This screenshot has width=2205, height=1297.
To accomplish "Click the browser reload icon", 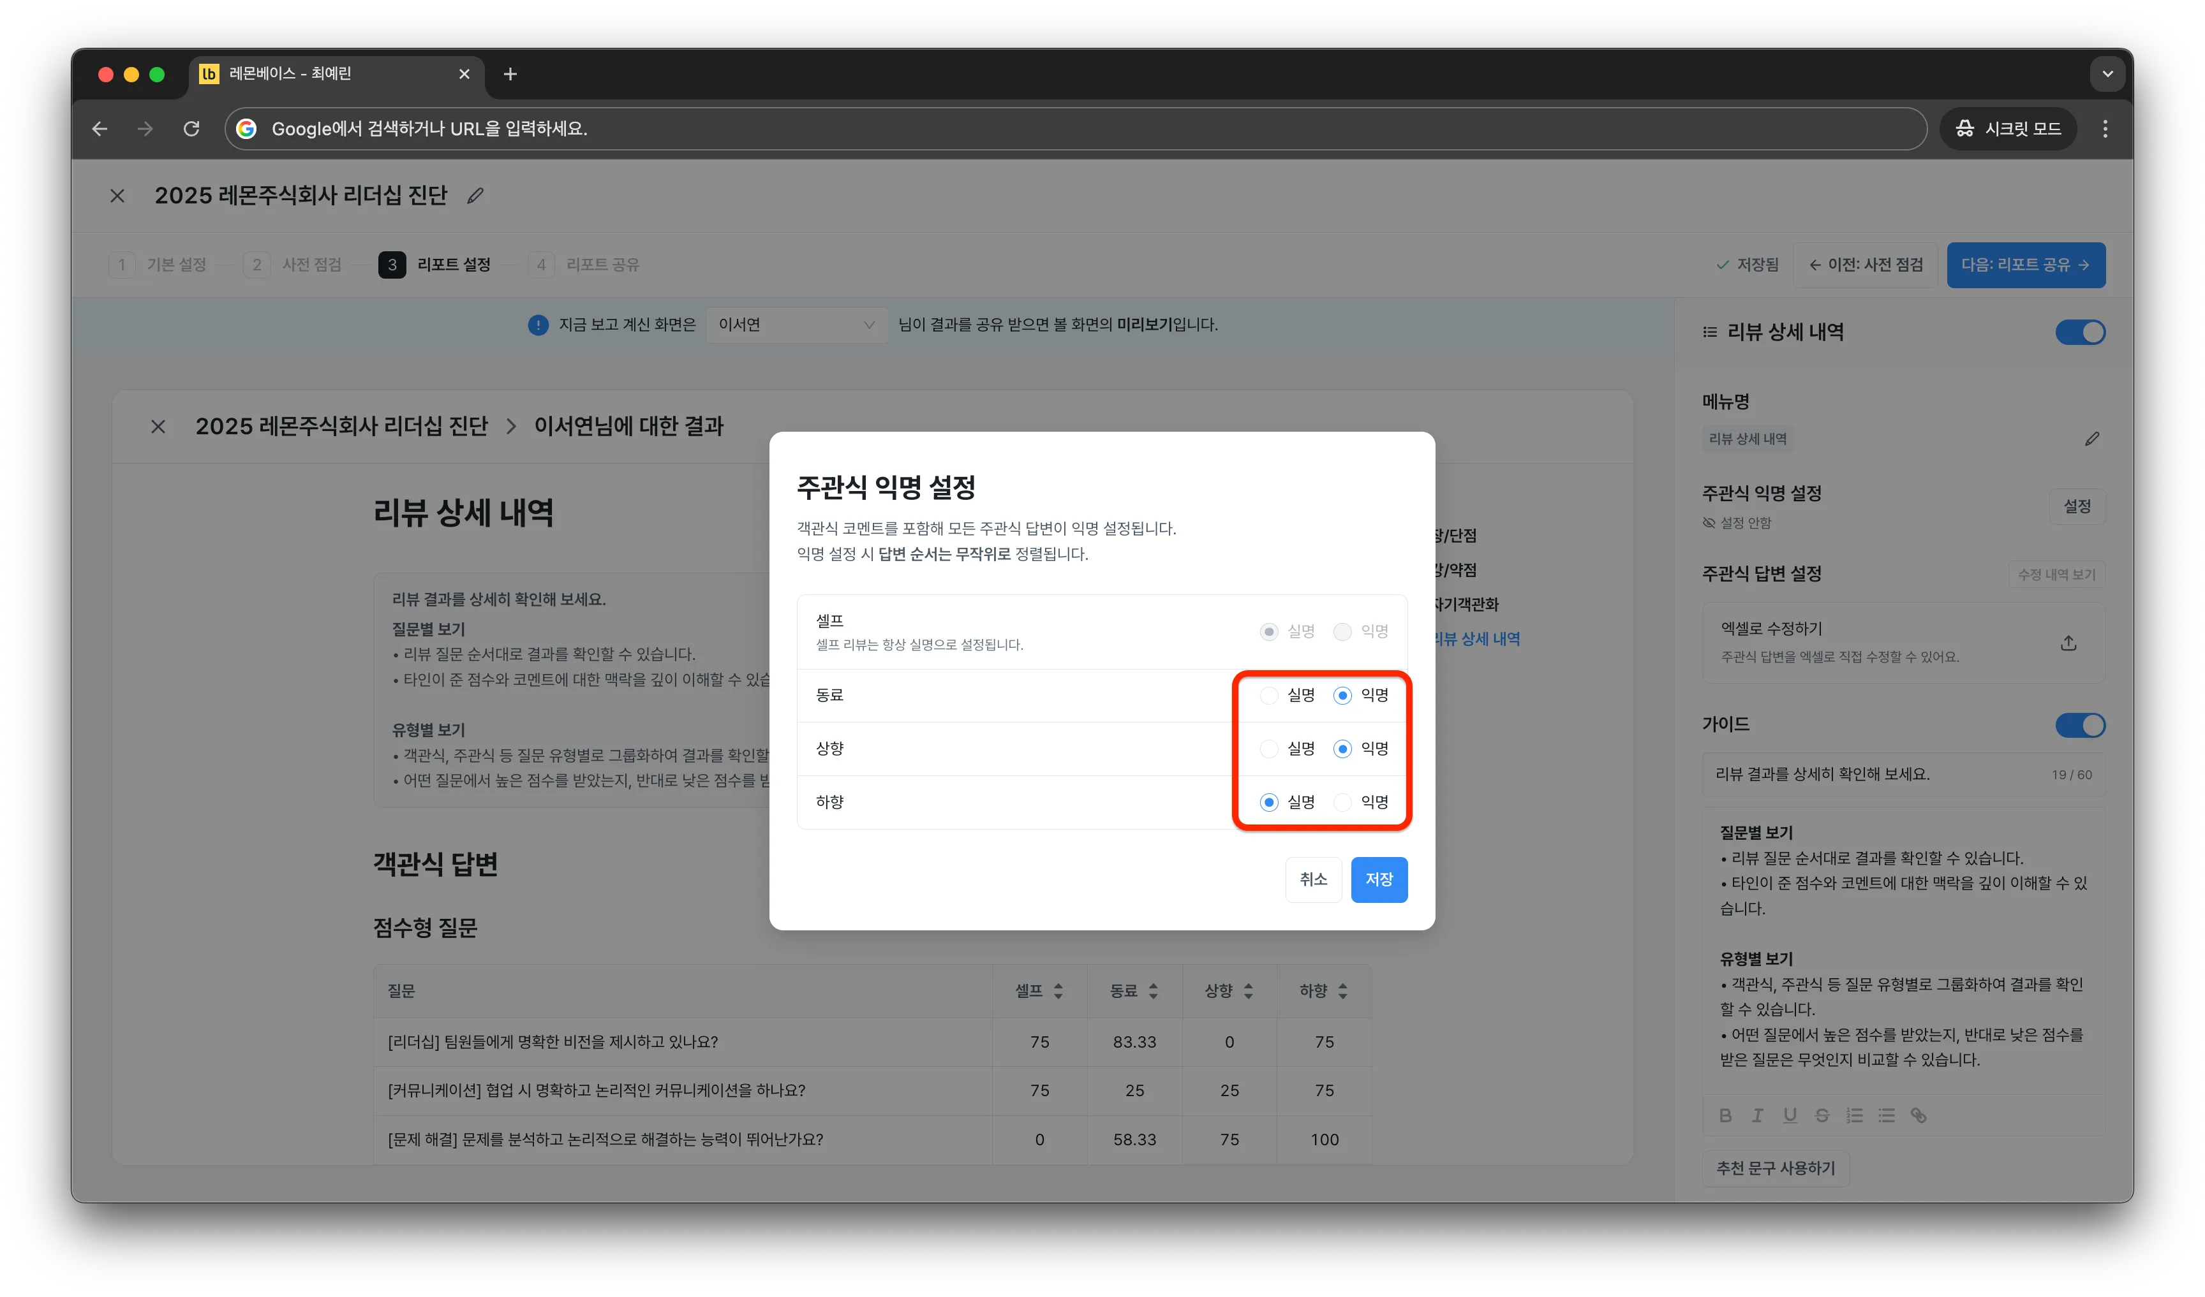I will tap(191, 129).
